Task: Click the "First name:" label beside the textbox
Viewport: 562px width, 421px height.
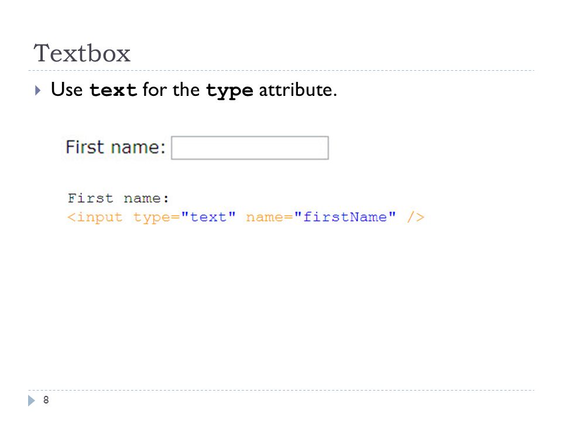Action: click(x=115, y=147)
